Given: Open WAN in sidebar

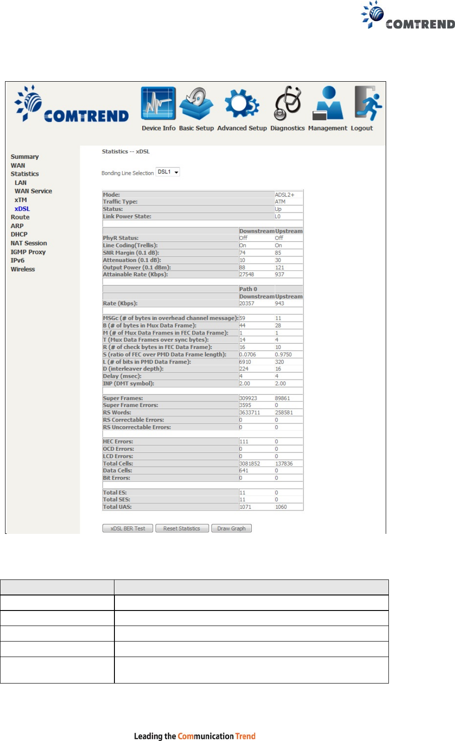Looking at the screenshot, I should tap(18, 166).
